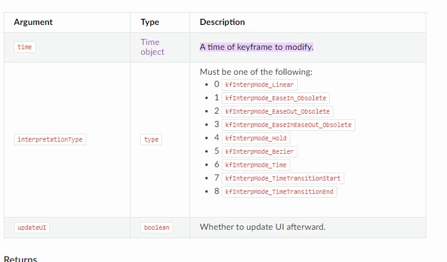Click the time argument code label
The width and height of the screenshot is (447, 262).
25,47
